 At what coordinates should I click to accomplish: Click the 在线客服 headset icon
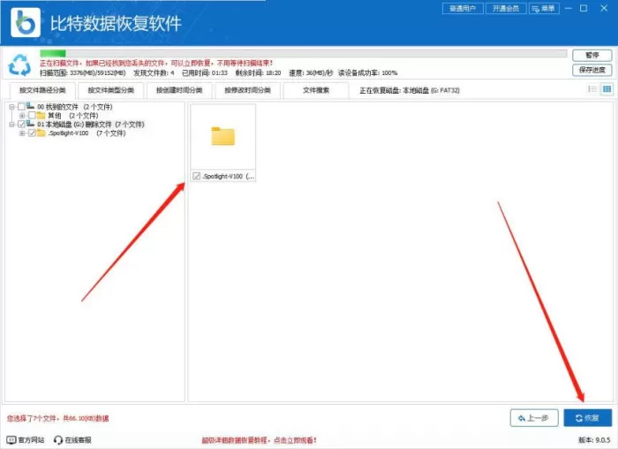click(58, 439)
